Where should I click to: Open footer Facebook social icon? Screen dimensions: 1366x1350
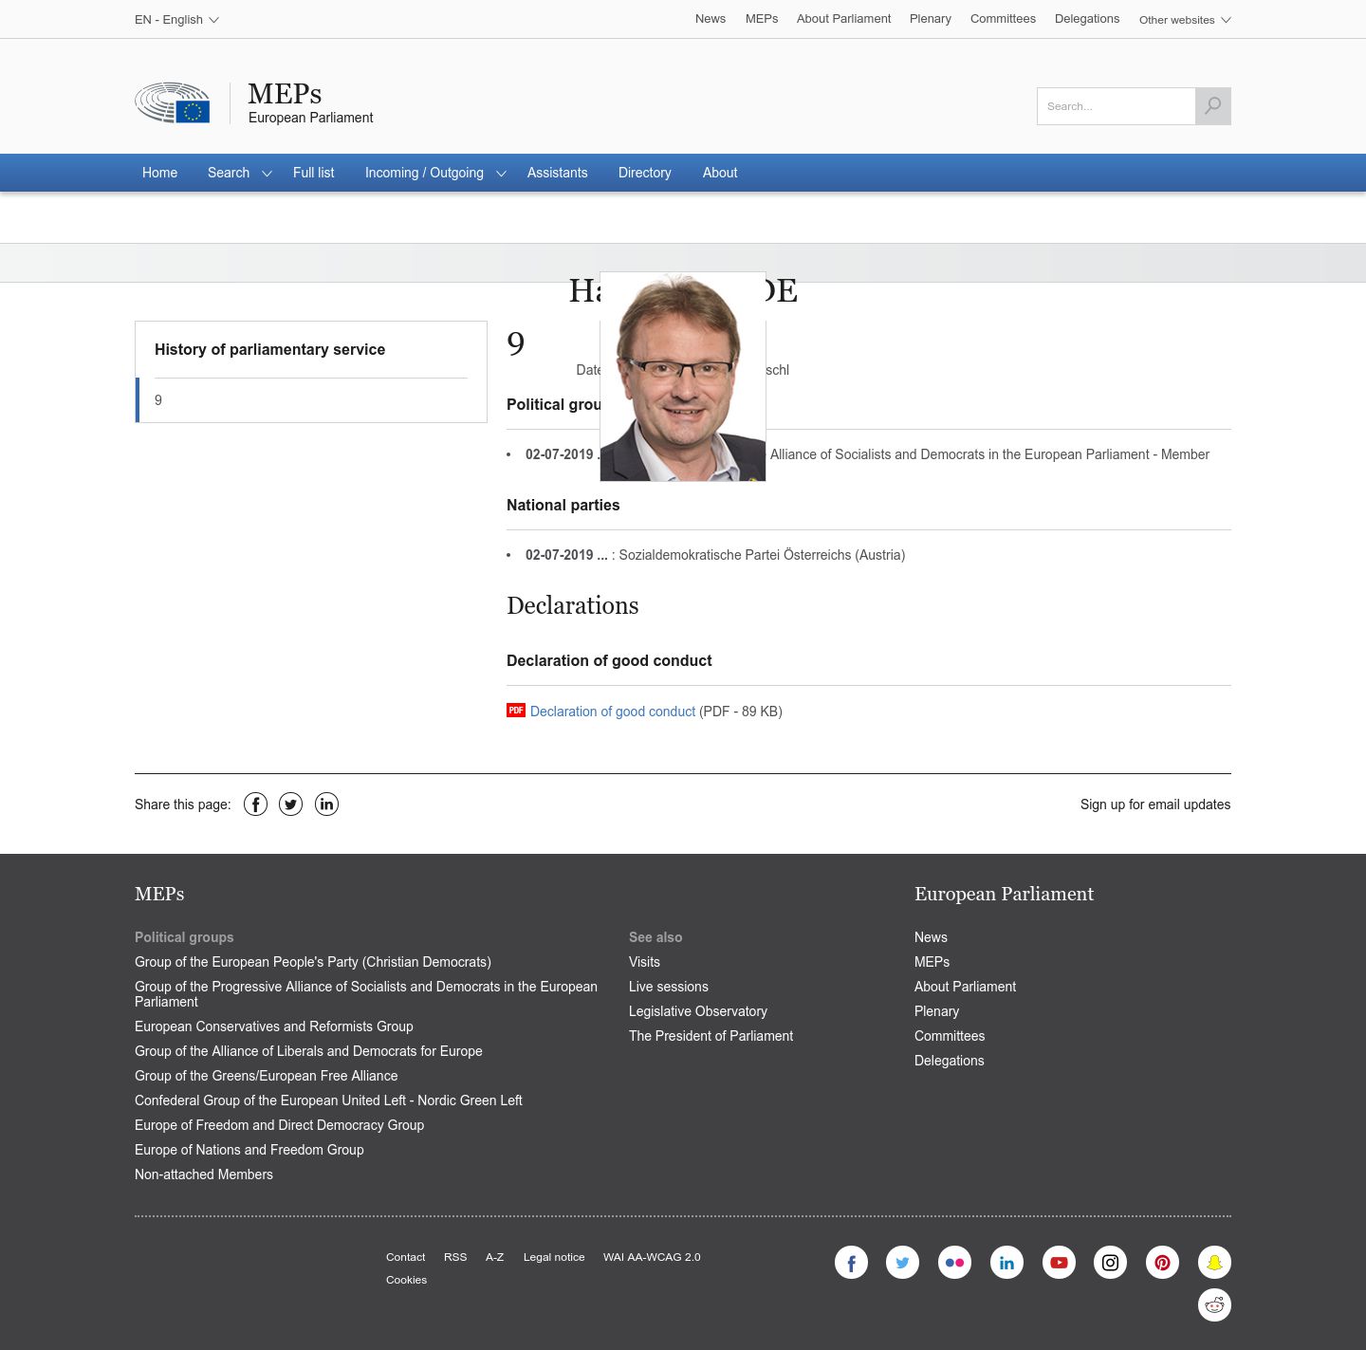click(x=851, y=1263)
